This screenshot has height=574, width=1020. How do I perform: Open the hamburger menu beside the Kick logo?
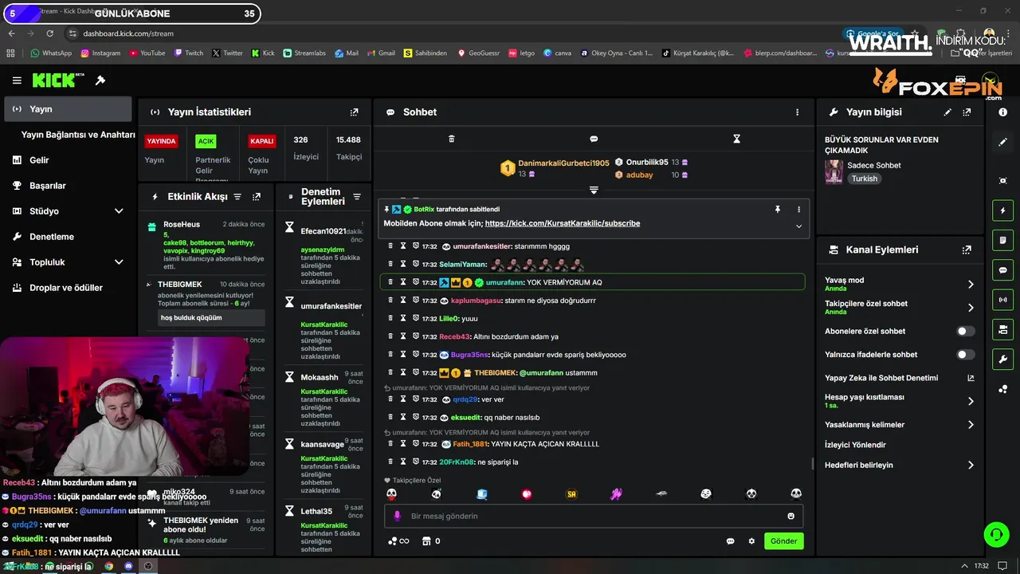(17, 81)
